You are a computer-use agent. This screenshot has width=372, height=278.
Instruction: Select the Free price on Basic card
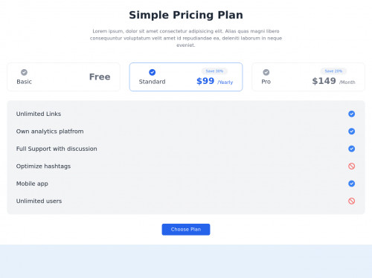100,77
